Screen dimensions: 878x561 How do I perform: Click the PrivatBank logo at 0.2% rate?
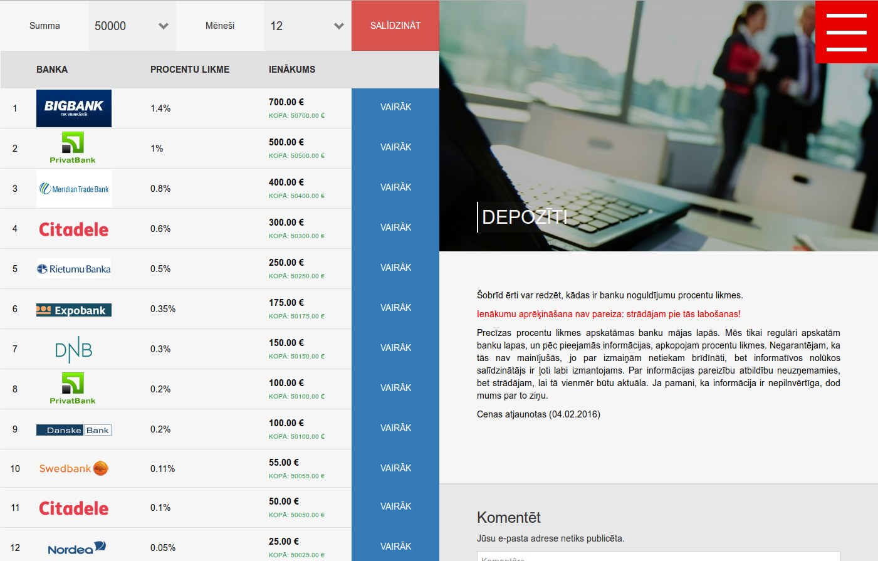[x=73, y=389]
